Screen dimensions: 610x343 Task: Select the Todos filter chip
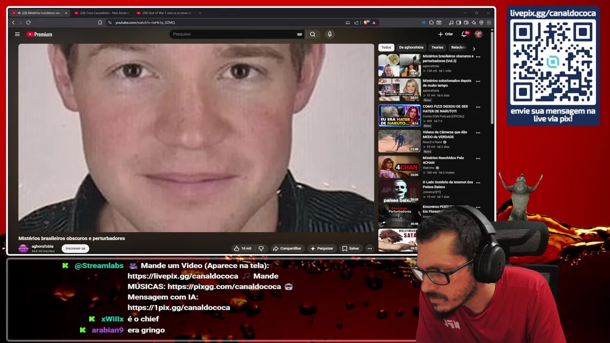click(x=386, y=48)
